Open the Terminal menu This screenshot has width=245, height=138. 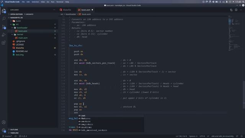click(60, 2)
